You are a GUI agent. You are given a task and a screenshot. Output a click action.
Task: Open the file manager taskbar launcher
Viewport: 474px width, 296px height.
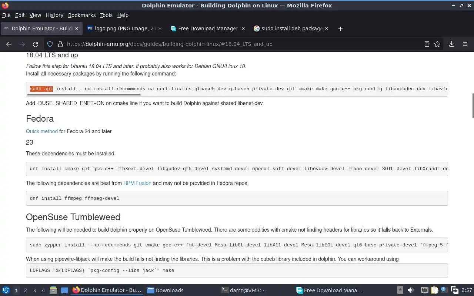coord(53,290)
